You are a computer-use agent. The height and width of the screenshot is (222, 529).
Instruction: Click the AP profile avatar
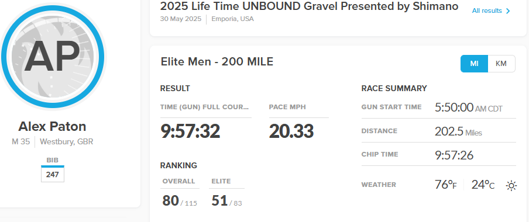click(53, 56)
